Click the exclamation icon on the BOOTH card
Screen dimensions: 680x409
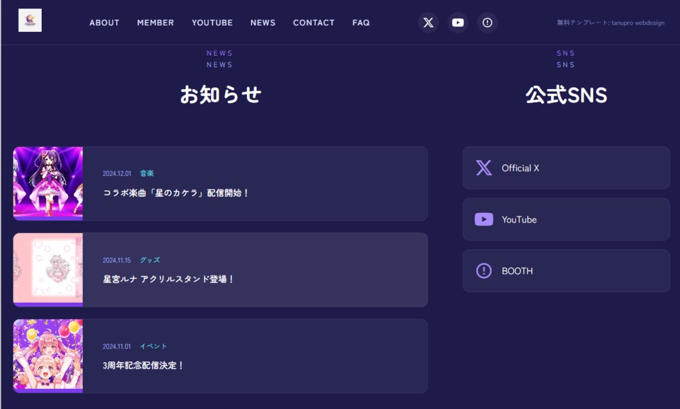483,270
